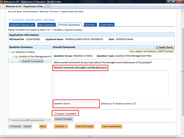
Task: Proceed with the Continue > button
Action: 61,126
